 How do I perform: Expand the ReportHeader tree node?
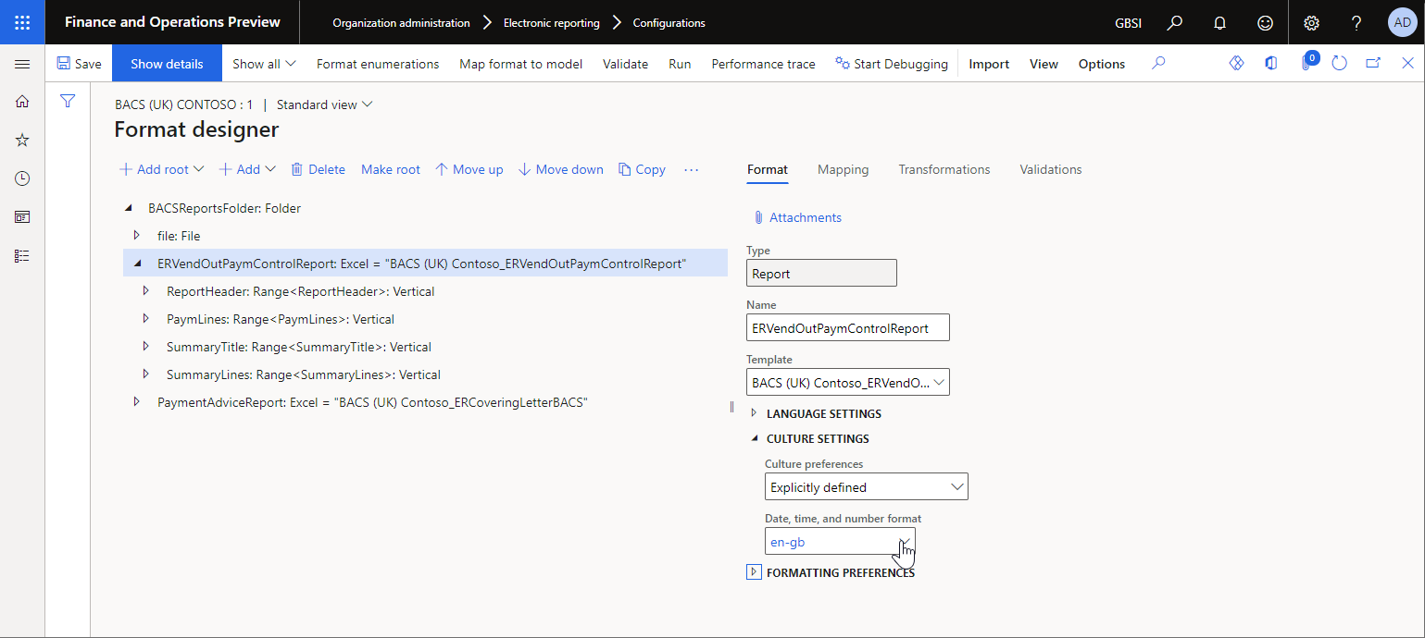tap(146, 289)
